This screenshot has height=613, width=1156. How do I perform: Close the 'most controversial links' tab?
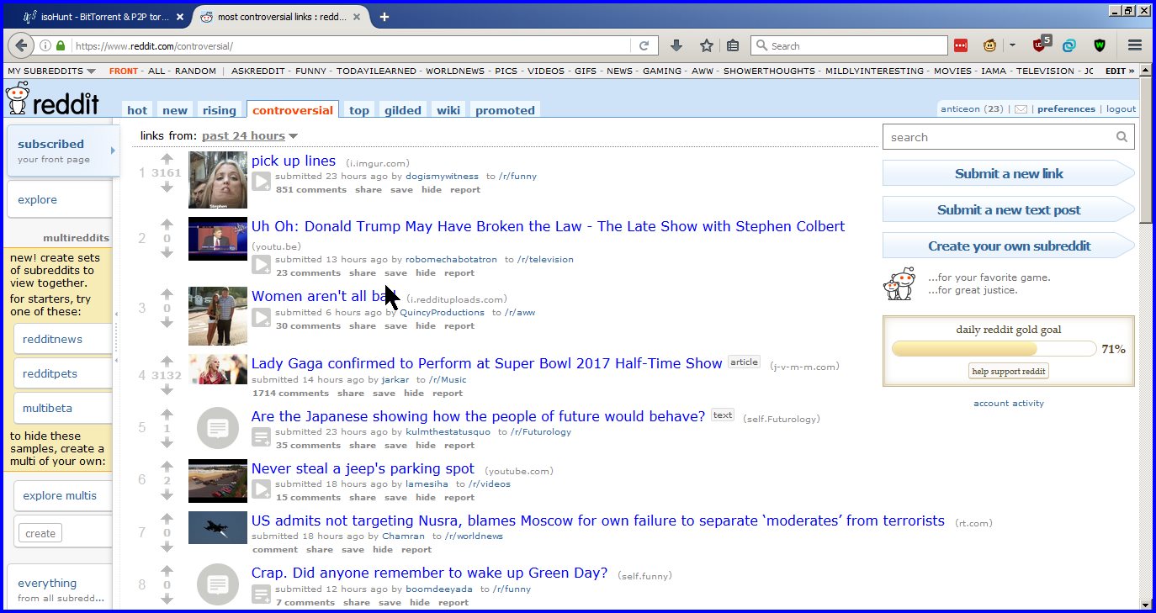tap(357, 17)
